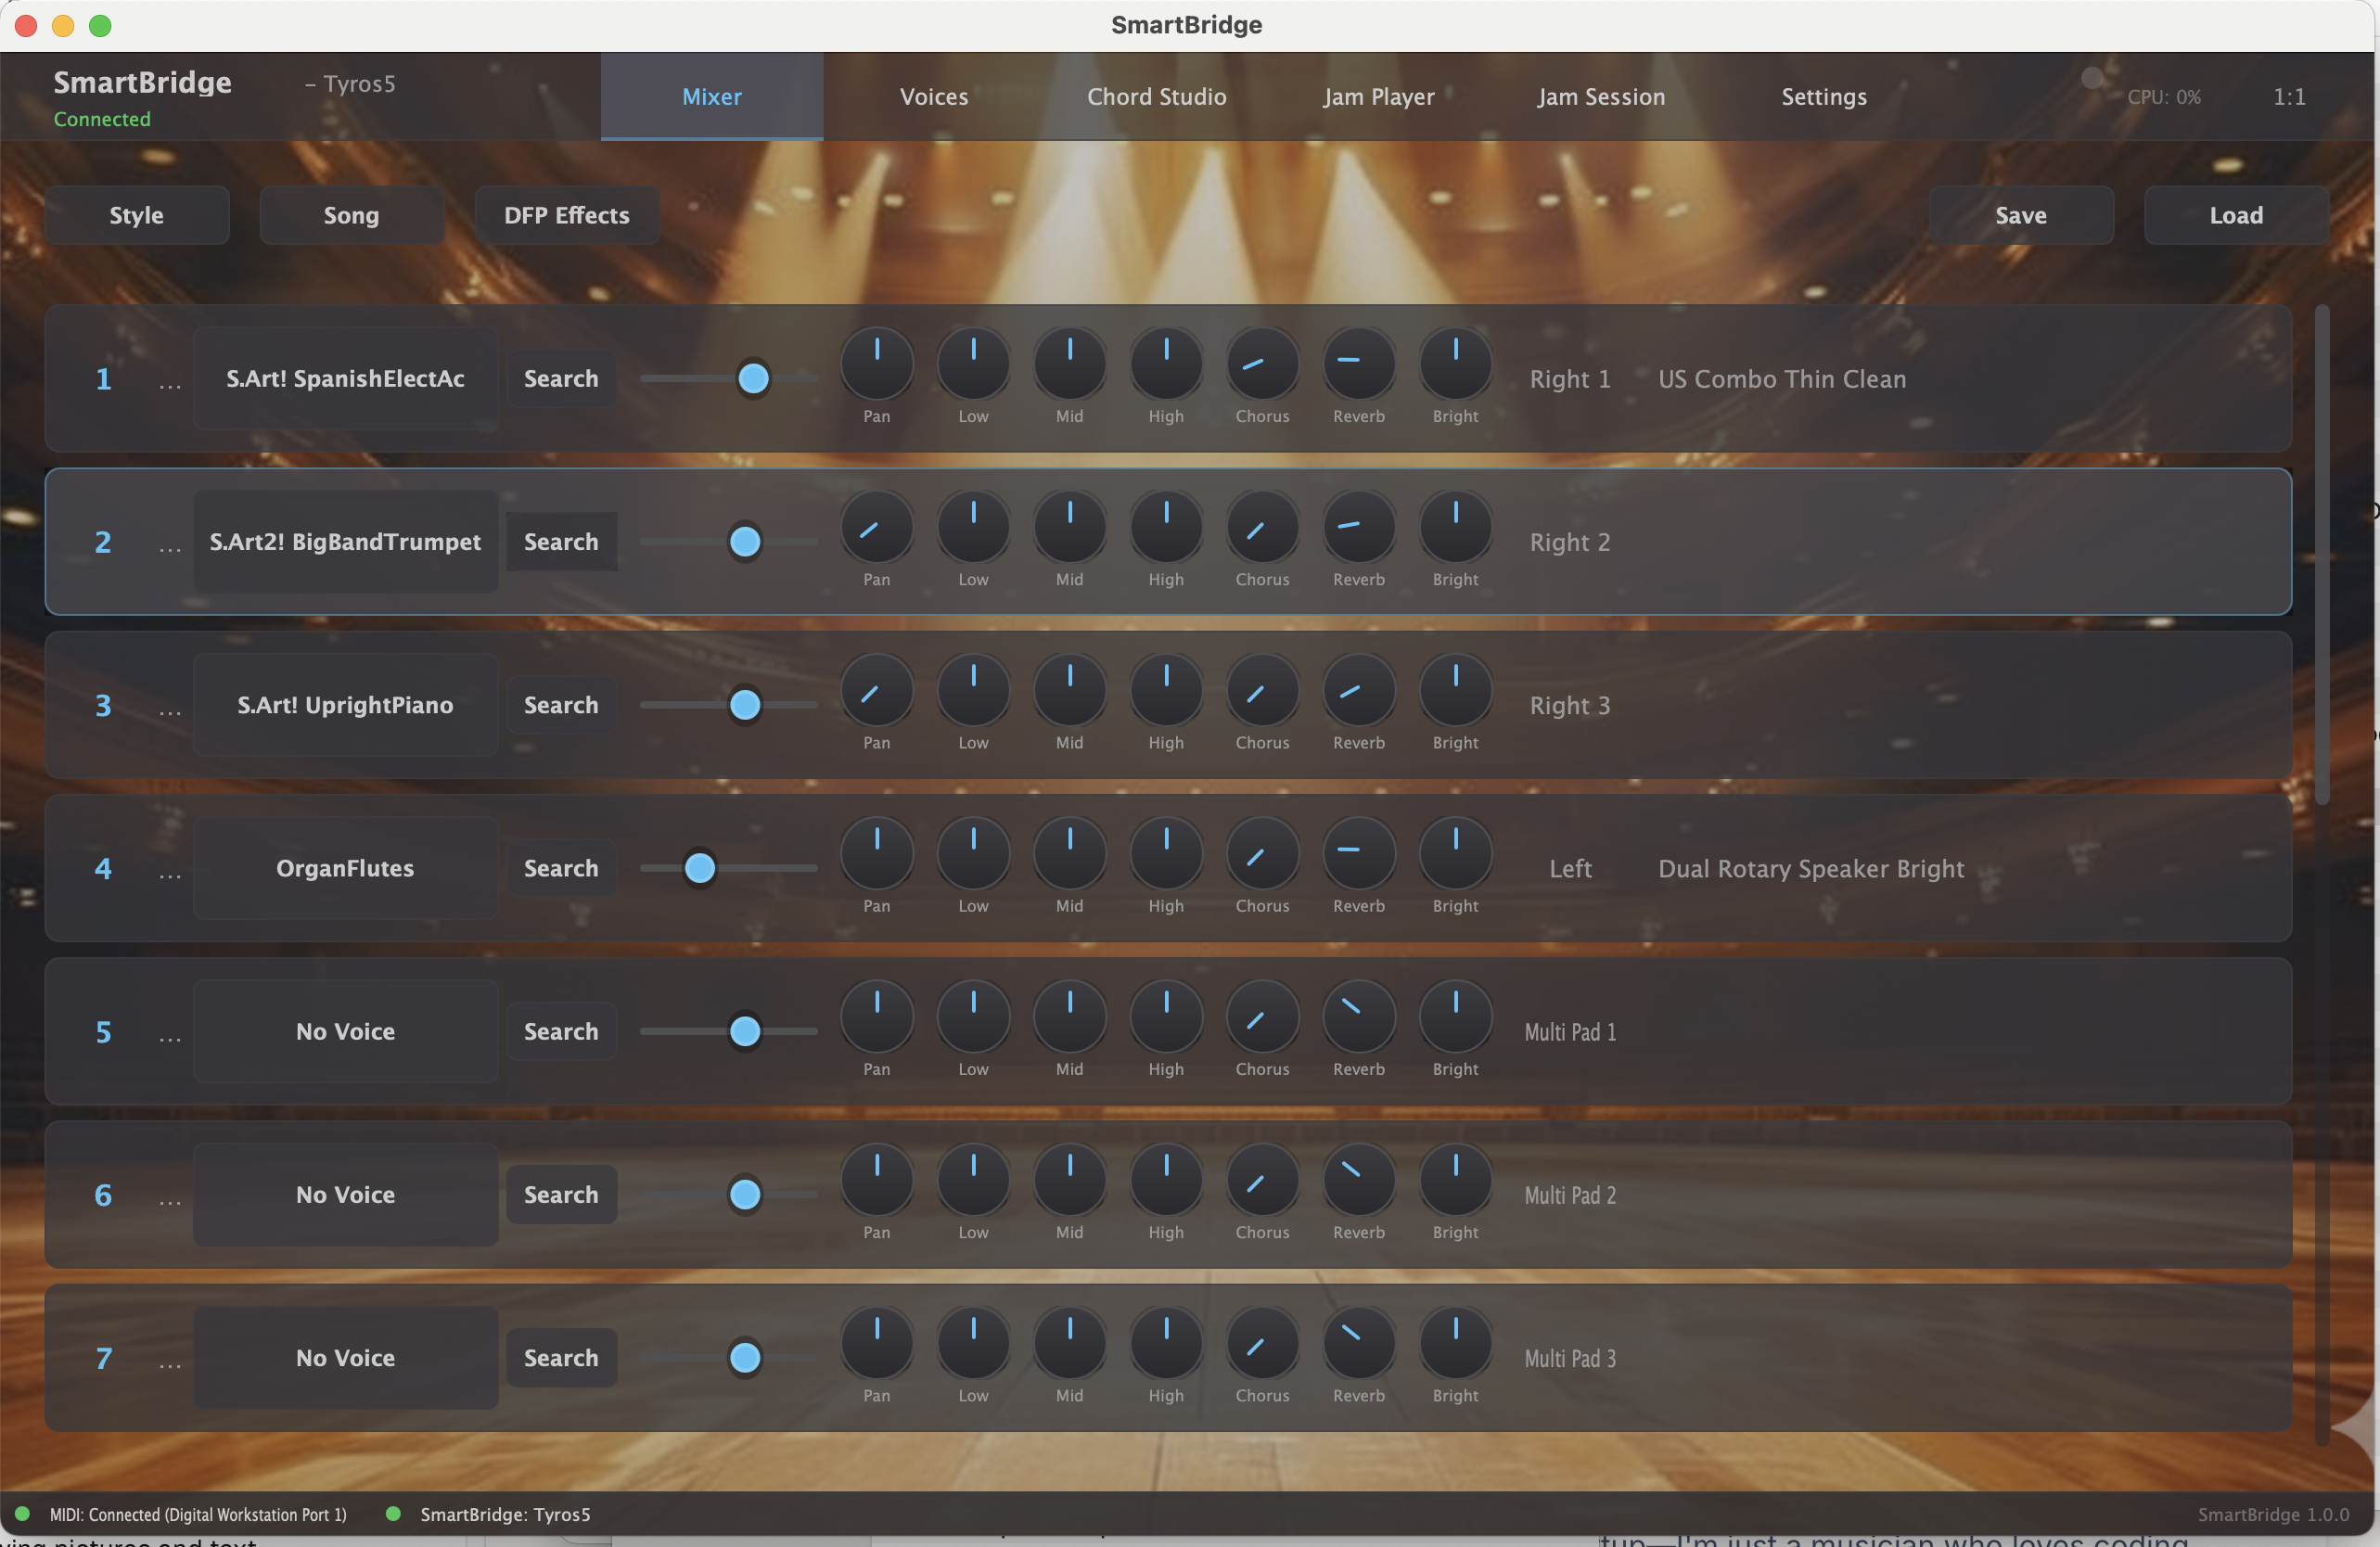Search for a voice on channel 3
2380x1547 pixels.
[561, 704]
